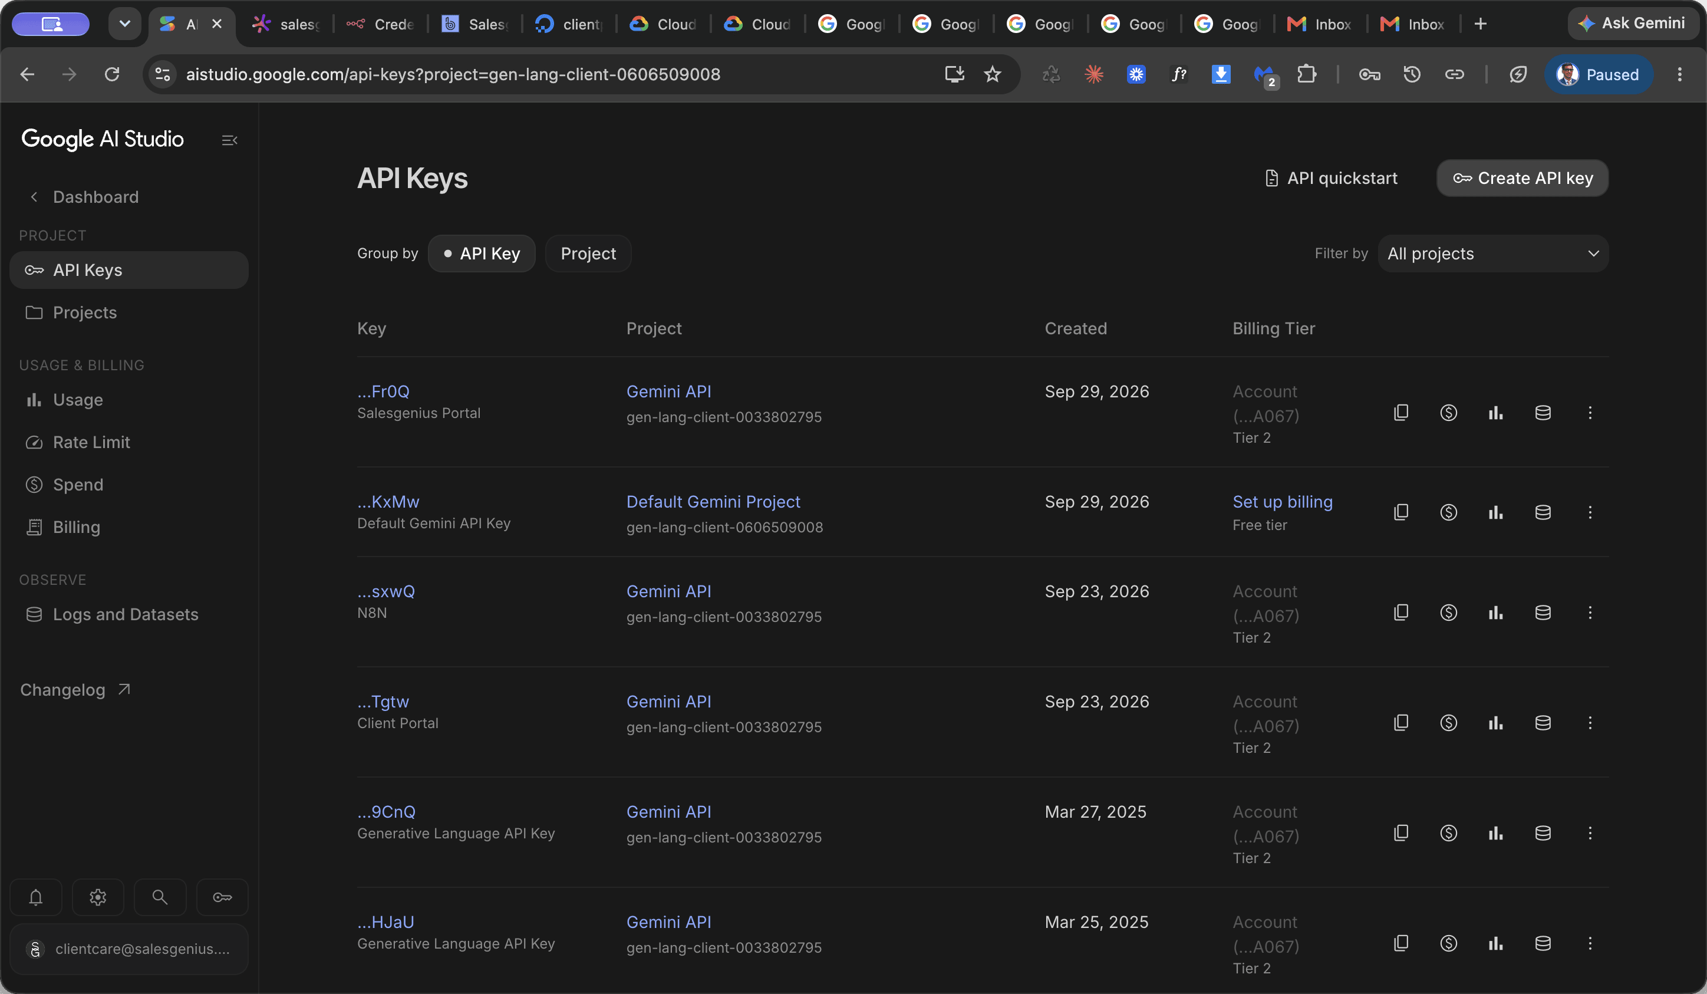View site information icon in address bar
The width and height of the screenshot is (1707, 994).
(x=163, y=74)
